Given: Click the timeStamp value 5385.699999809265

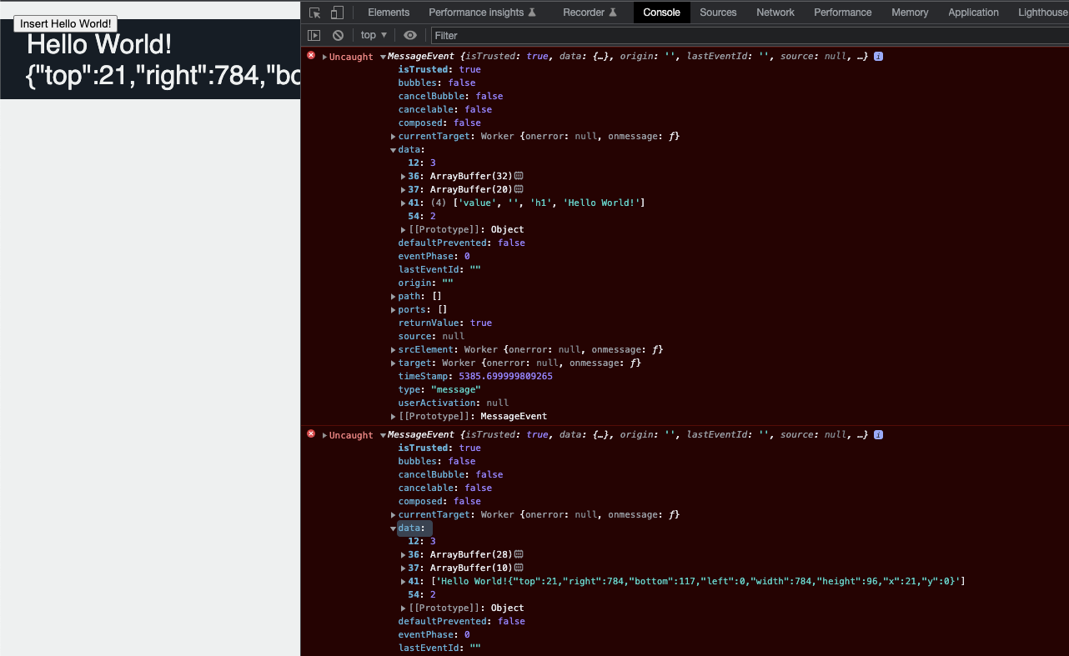Looking at the screenshot, I should 505,377.
